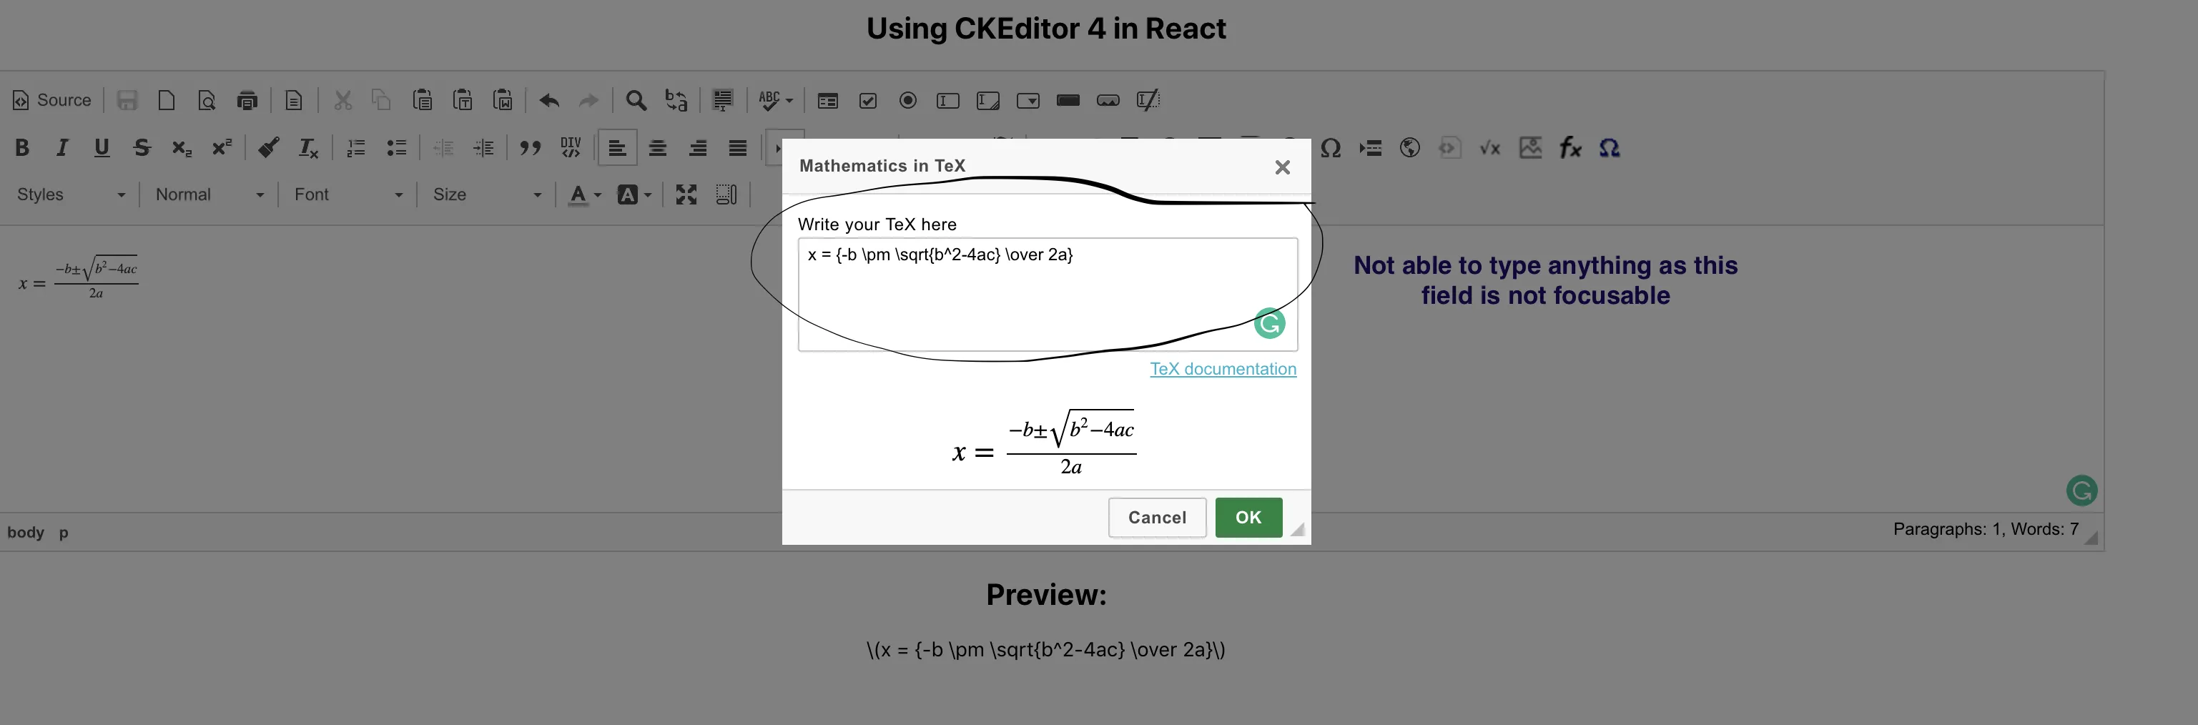Insert a numbered list
The image size is (2198, 725).
[356, 147]
